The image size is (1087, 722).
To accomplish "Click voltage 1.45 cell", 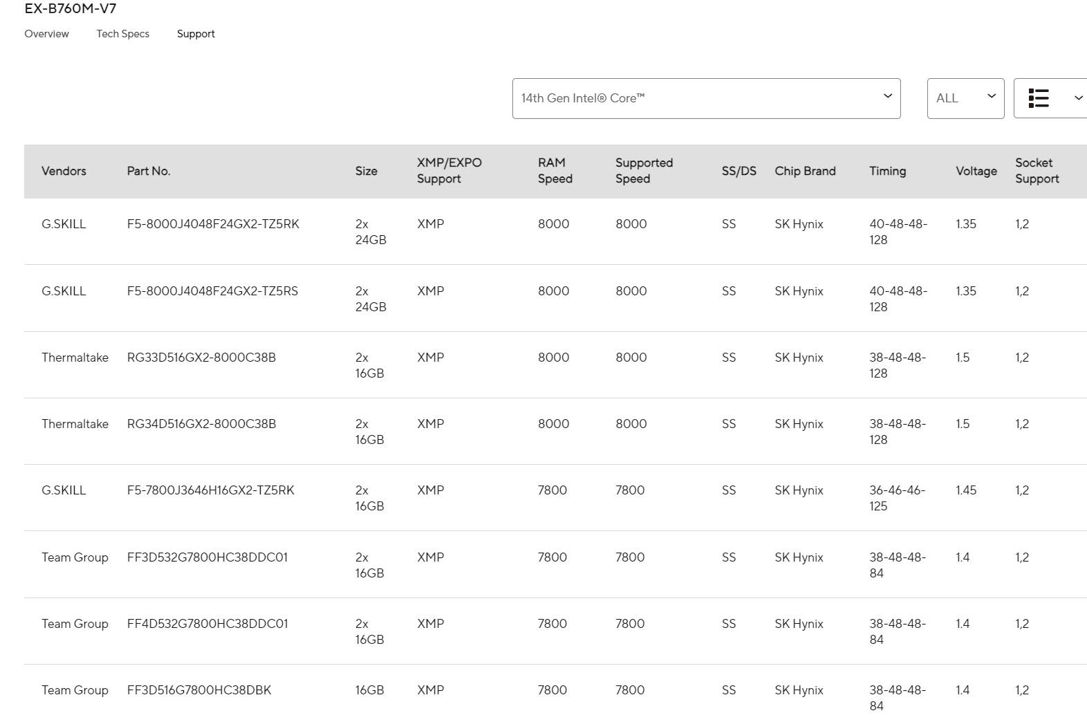I will pyautogui.click(x=966, y=490).
